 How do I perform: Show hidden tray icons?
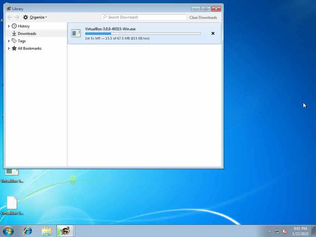coord(270,231)
